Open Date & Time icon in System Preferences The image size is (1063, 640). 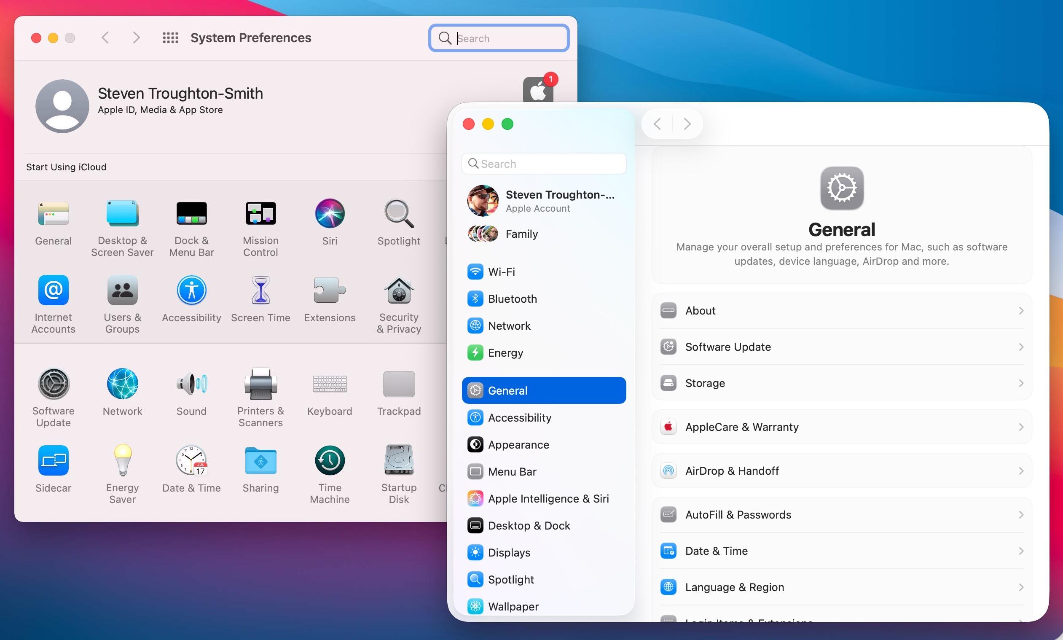click(191, 460)
